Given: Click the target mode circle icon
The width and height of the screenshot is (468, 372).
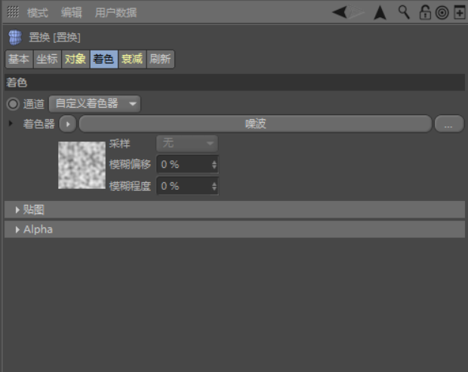Looking at the screenshot, I should tap(442, 12).
